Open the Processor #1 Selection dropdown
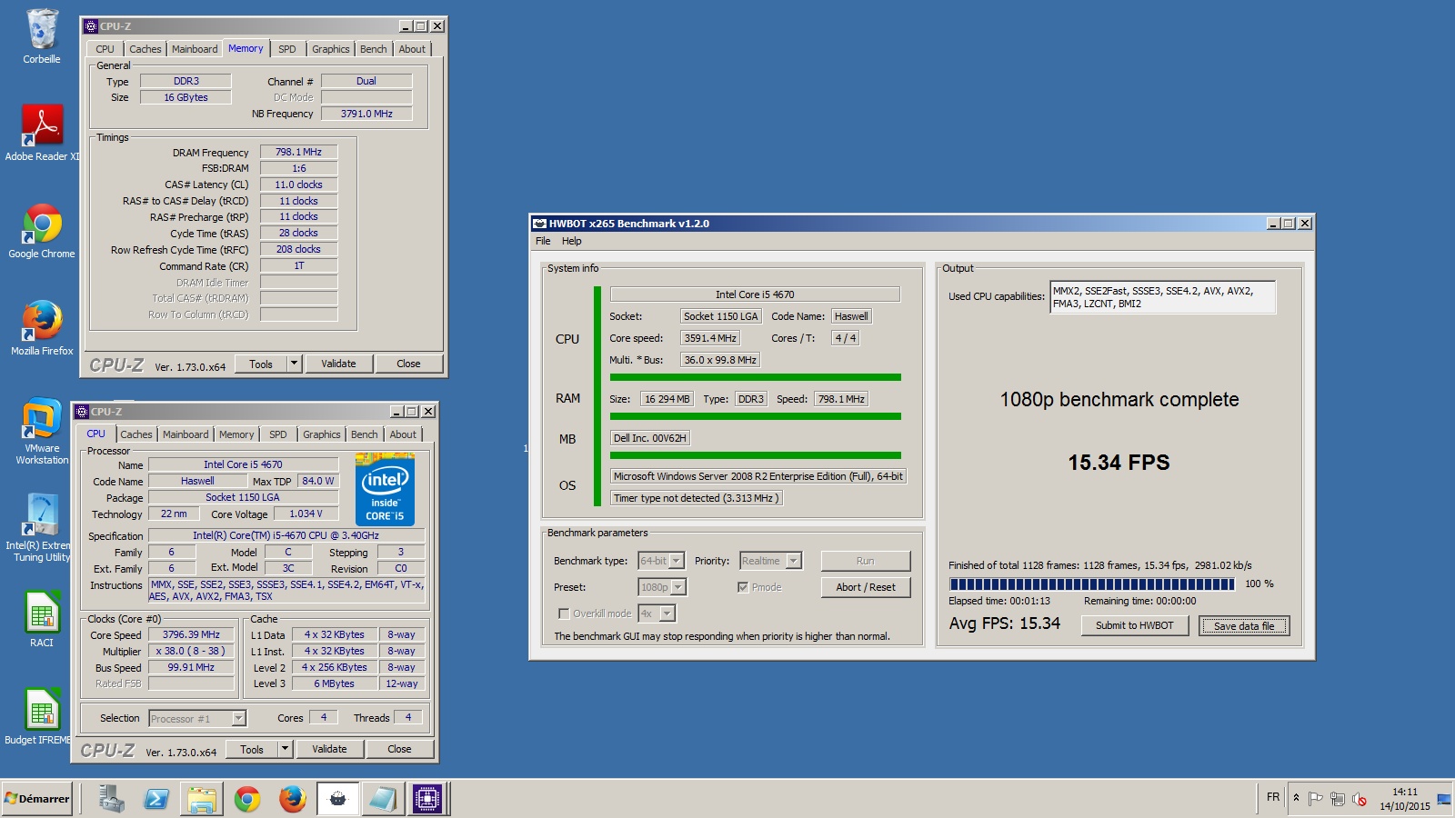1455x818 pixels. [238, 719]
